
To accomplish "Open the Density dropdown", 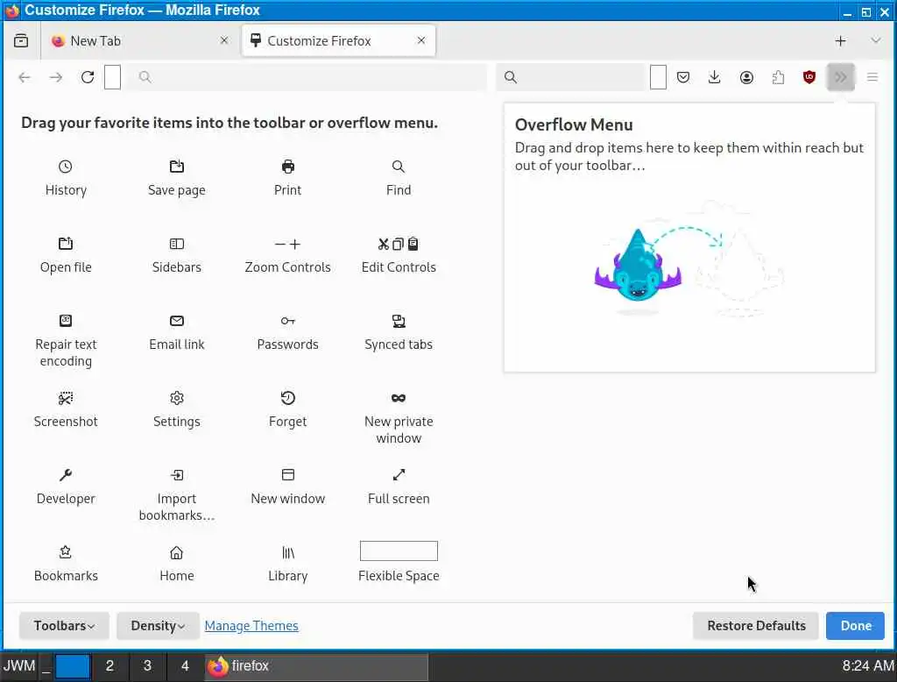I will (158, 626).
